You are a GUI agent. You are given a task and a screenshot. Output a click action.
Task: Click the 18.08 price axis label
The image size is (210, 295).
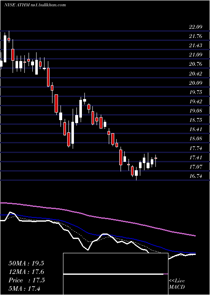click(196, 139)
